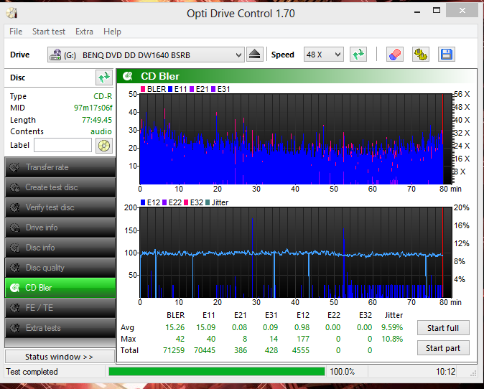
Task: Open the Verify test disc page
Action: [x=60, y=207]
